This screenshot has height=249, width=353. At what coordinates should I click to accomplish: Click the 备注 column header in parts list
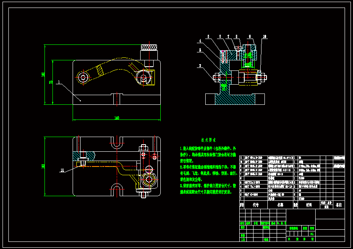click(338, 205)
